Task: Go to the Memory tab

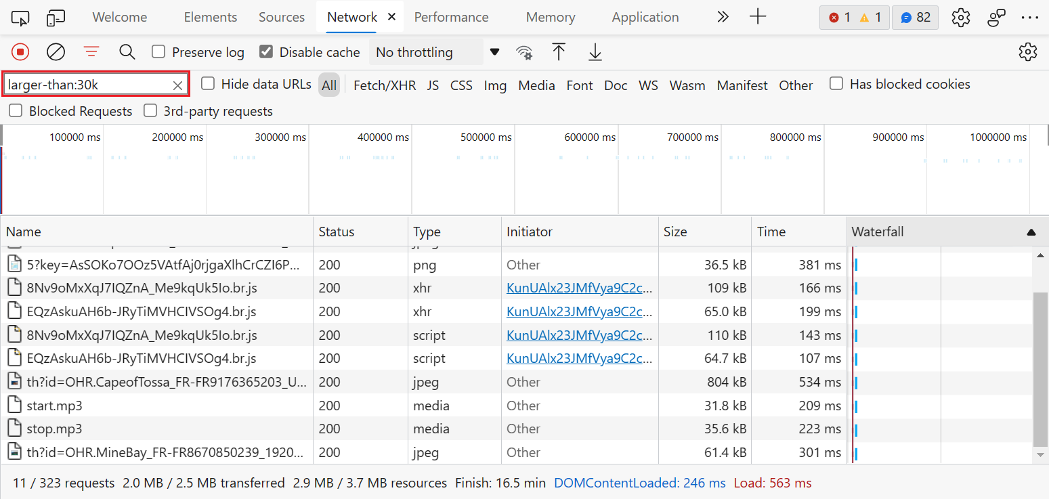Action: [551, 18]
